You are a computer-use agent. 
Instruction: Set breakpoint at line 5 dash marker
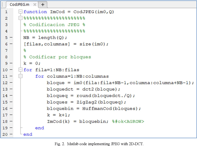point(11,38)
